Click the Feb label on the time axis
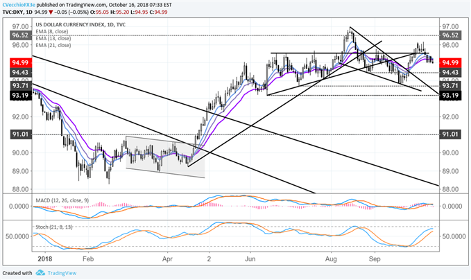This screenshot has height=280, width=471. pyautogui.click(x=88, y=259)
